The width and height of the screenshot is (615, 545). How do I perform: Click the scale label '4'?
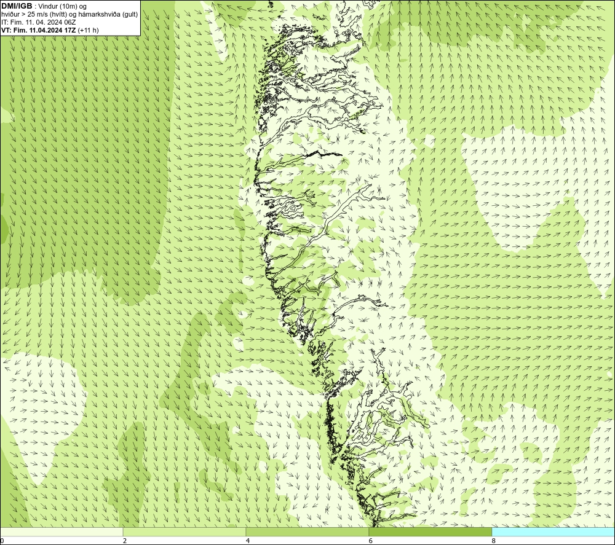(x=248, y=541)
